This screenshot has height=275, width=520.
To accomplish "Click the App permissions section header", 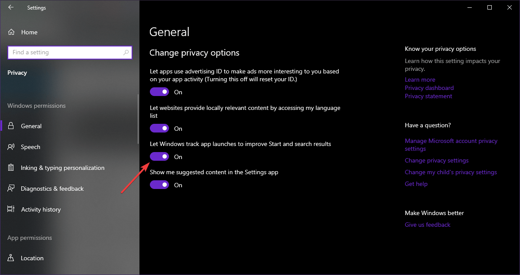I will point(30,238).
